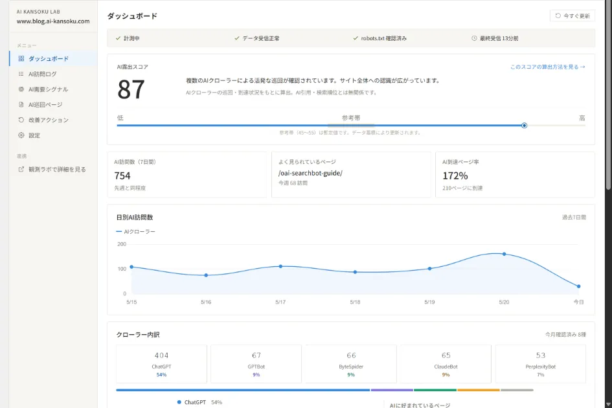Click the 今週 68 訪問 text
612x408 pixels.
click(x=293, y=183)
